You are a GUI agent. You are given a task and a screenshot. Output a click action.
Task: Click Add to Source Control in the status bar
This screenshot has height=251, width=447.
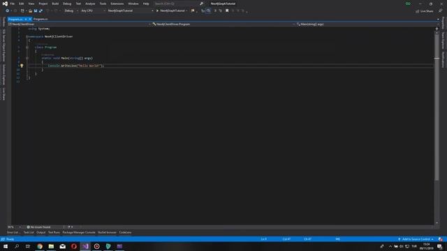[x=416, y=239]
